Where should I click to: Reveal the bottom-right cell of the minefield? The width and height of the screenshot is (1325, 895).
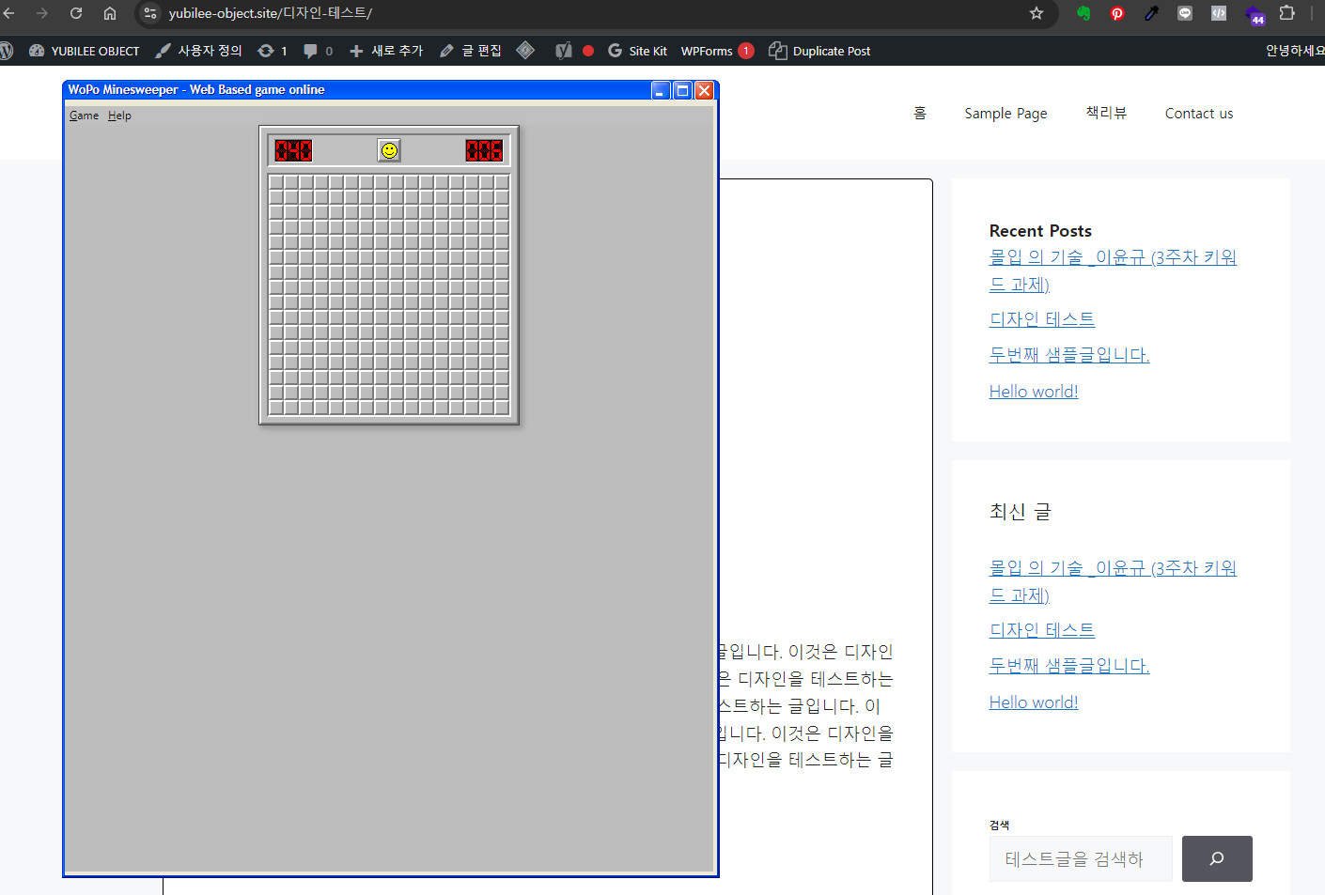(x=502, y=409)
